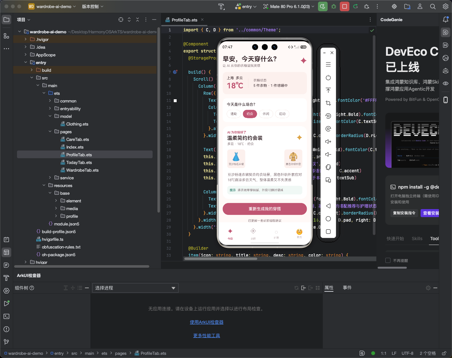Viewport: 452px width, 358px height.
Task: Click the help icon beside 组件树
Action: [x=32, y=288]
